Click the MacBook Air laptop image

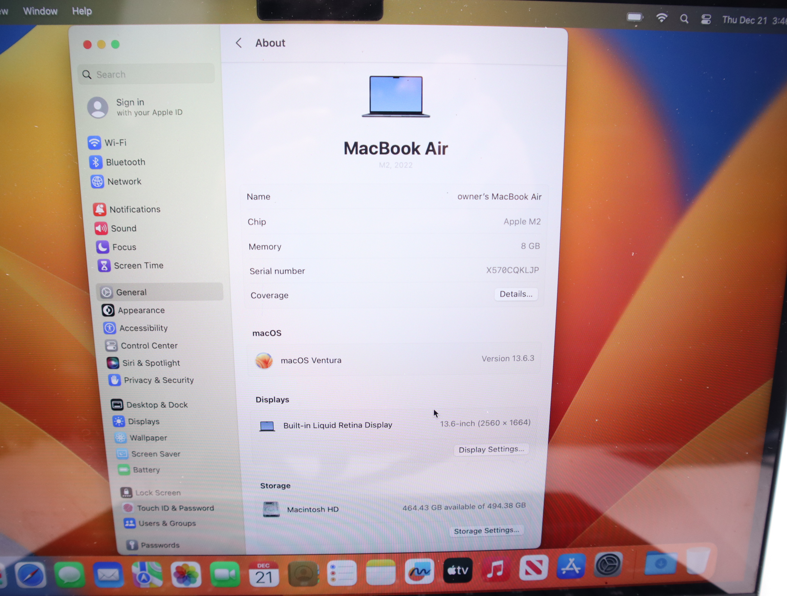[x=396, y=96]
